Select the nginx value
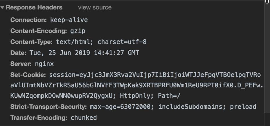This screenshot has width=270, height=126. pyautogui.click(x=44, y=64)
